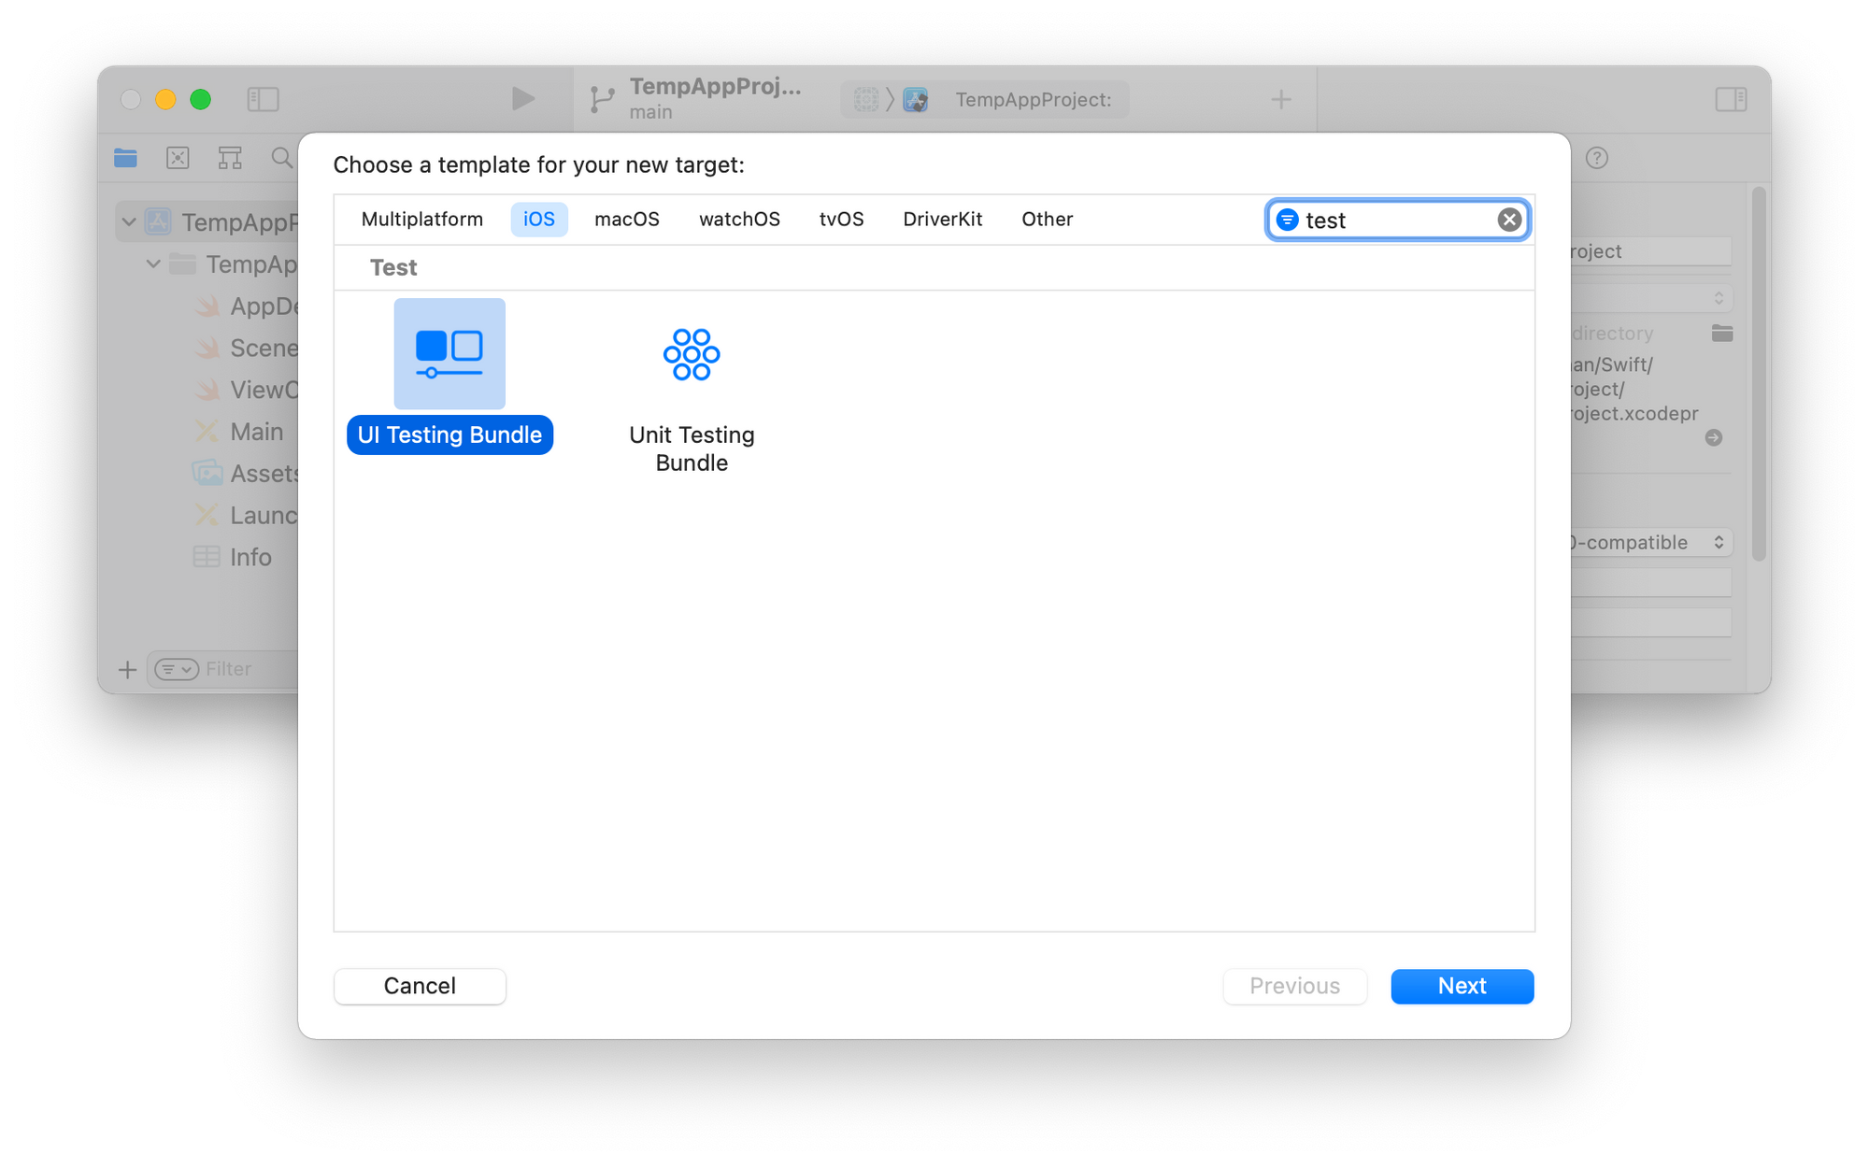The width and height of the screenshot is (1869, 1168).
Task: Select the Unit Testing Bundle icon
Action: [x=691, y=352]
